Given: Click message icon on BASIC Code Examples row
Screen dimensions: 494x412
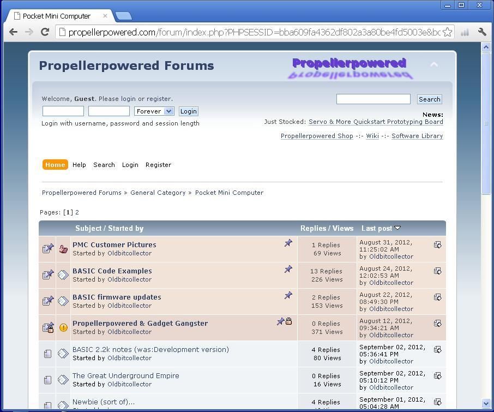Looking at the screenshot, I should 63,275.
